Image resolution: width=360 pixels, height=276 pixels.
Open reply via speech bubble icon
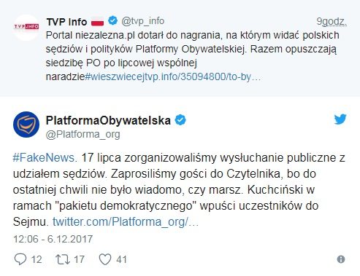(20, 259)
